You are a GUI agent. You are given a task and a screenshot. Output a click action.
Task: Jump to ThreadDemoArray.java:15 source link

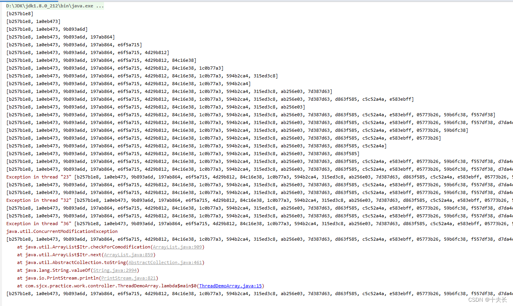pyautogui.click(x=230, y=286)
